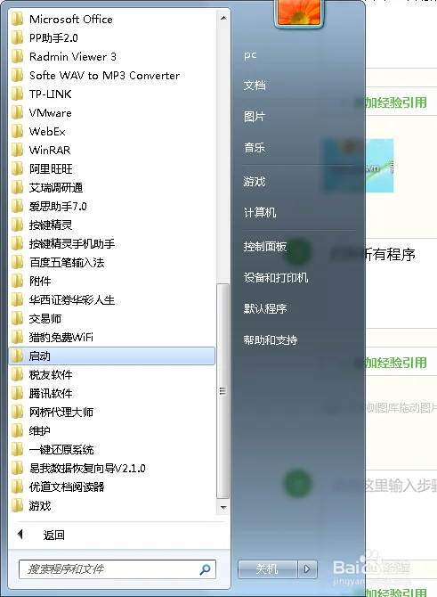Open 计算机 in the right pane
437x597 pixels.
260,212
